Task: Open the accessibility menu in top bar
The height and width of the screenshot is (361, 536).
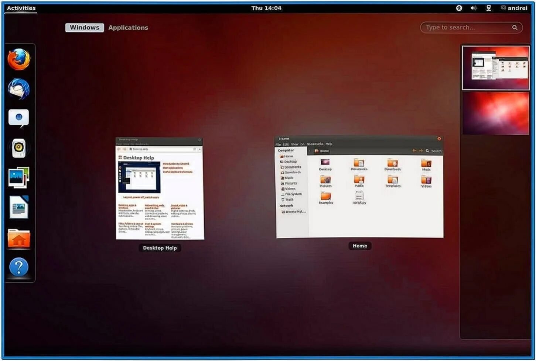Action: (x=459, y=8)
